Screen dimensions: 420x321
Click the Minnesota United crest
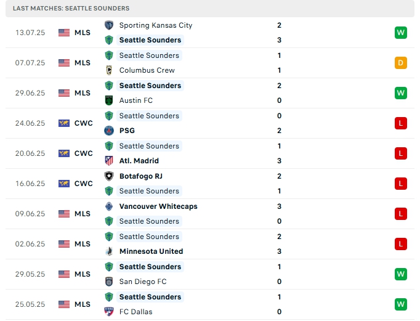[x=109, y=251]
